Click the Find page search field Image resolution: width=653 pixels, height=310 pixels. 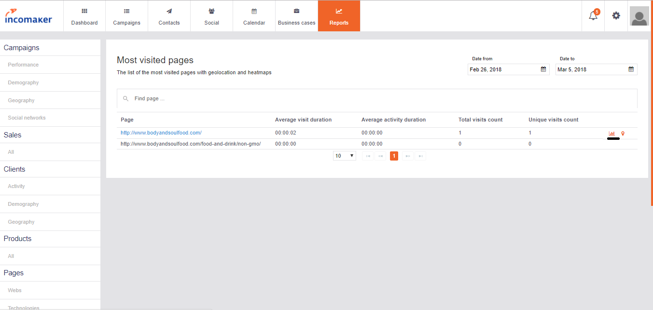pyautogui.click(x=377, y=98)
